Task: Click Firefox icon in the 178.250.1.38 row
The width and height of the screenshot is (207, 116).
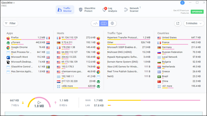Action: 98,48
